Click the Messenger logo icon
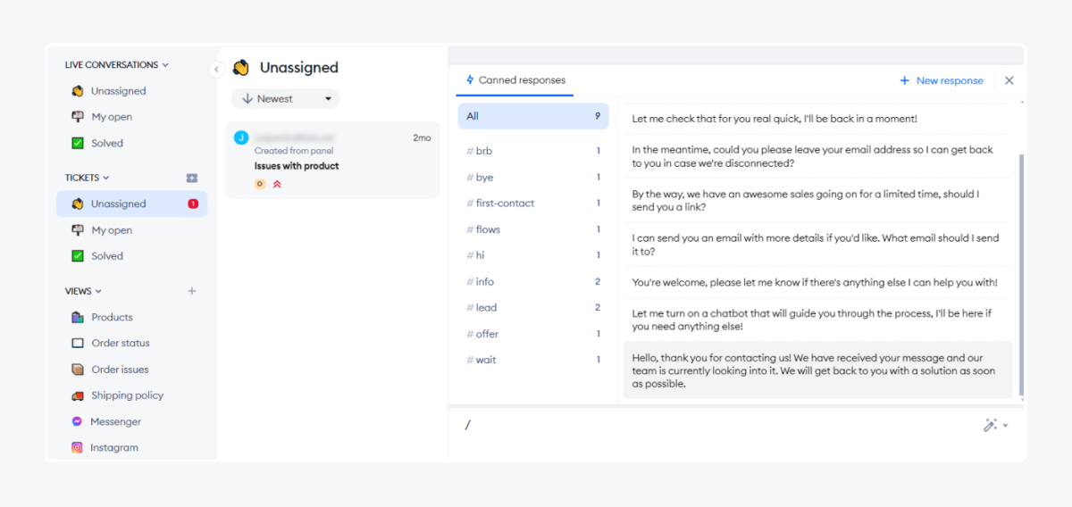1072x507 pixels. [x=78, y=421]
